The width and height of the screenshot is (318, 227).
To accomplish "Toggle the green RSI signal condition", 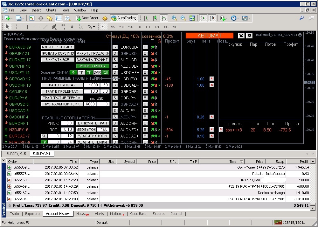I will (105, 72).
